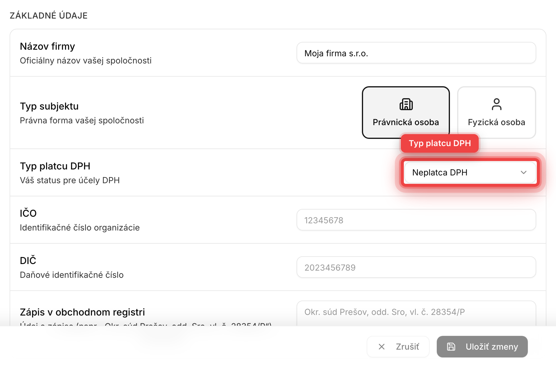556x367 pixels.
Task: Click the building icon in Právnická osoba
Action: click(406, 104)
